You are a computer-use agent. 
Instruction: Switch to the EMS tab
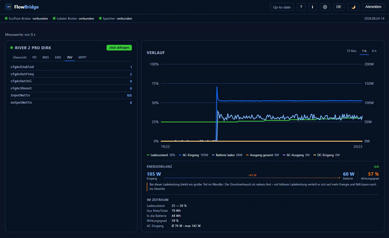pos(58,57)
